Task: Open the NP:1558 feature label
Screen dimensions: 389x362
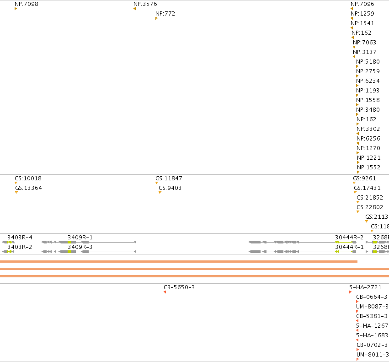Action: [368, 100]
